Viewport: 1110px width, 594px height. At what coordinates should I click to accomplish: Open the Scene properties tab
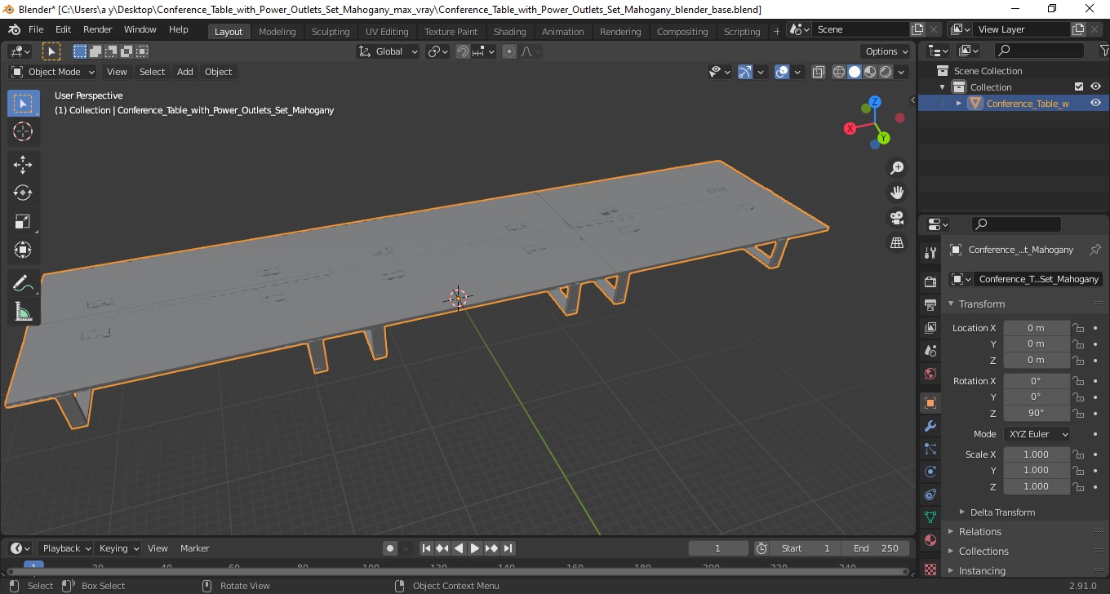click(x=930, y=350)
